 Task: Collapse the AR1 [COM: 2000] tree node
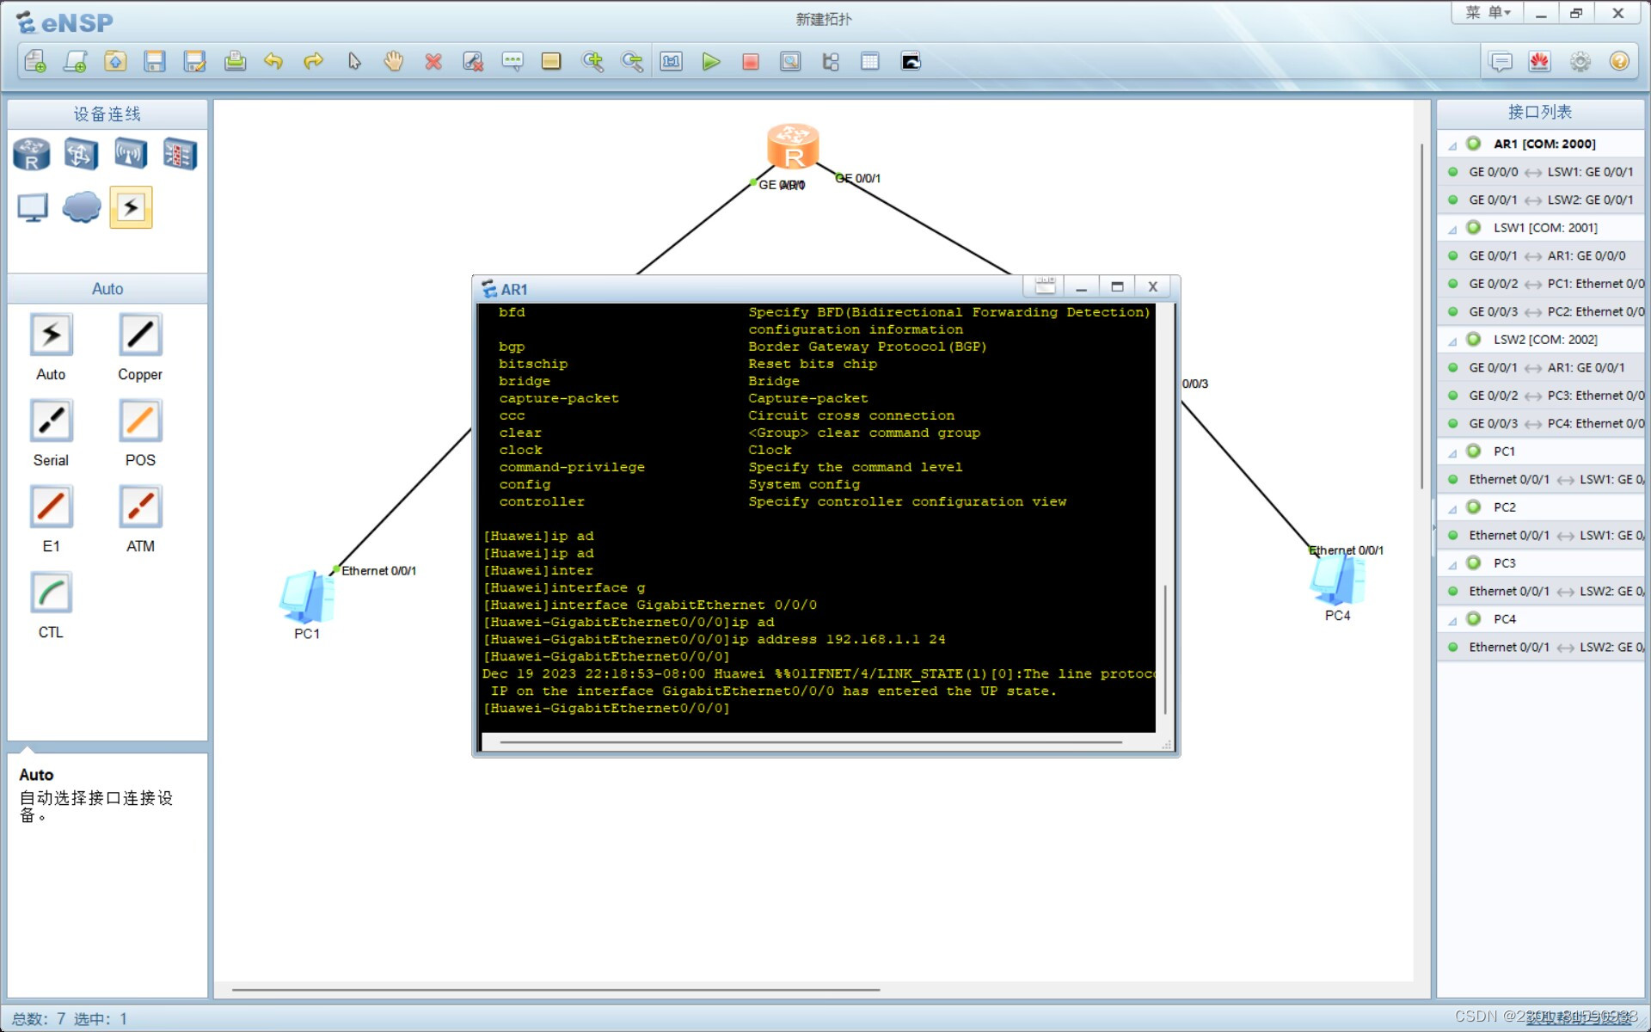click(1452, 145)
